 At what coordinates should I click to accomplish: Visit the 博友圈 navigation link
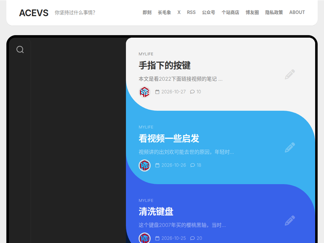[252, 13]
